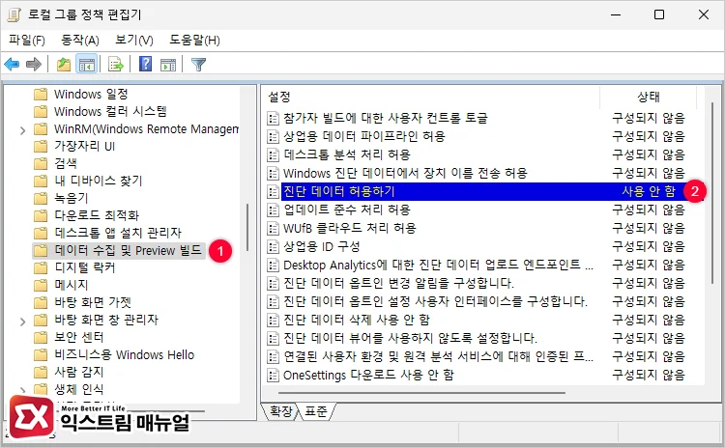Screen dimensions: 725x448
Task: Select 진단 데이터 옵트인 변경 알림을 구성합니다 policy
Action: [x=398, y=283]
